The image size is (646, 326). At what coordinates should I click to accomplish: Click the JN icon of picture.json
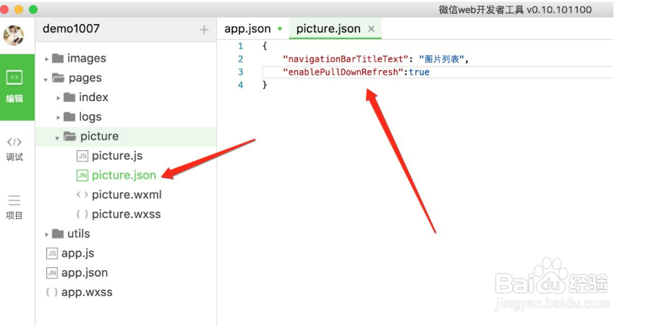click(82, 176)
